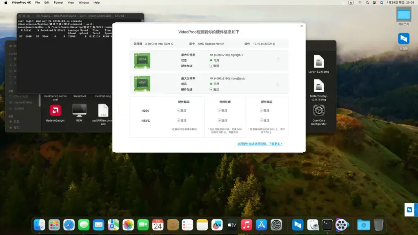Toggle H264 video processing checkbox
The width and height of the screenshot is (418, 235).
(x=220, y=110)
